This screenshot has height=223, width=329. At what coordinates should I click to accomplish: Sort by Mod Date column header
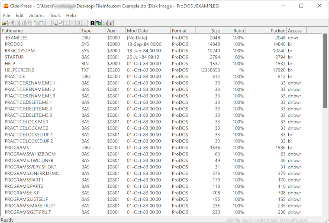point(148,31)
